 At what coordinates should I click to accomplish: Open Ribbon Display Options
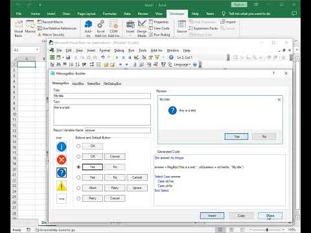[256, 5]
